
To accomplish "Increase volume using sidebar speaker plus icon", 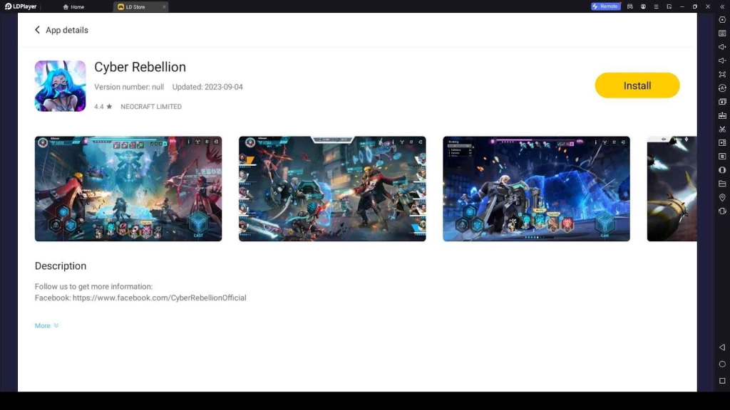I will [x=722, y=47].
